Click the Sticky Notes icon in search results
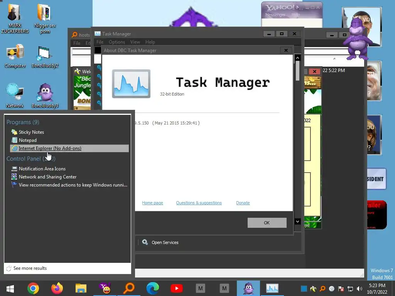This screenshot has width=395, height=296. click(x=14, y=132)
